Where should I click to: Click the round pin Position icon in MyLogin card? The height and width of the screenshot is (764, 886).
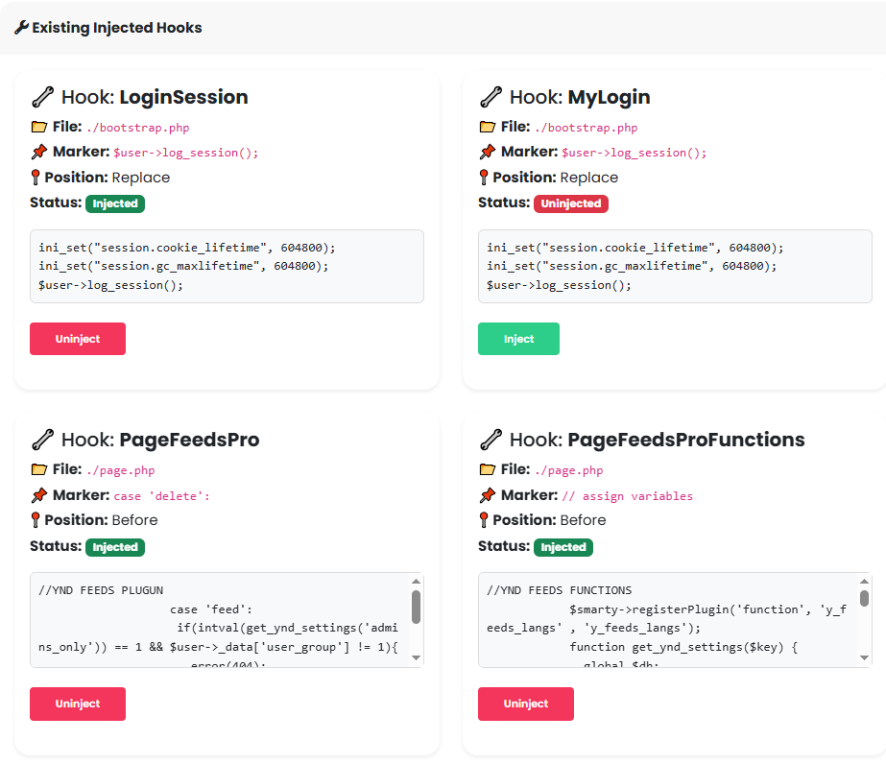[x=483, y=178]
